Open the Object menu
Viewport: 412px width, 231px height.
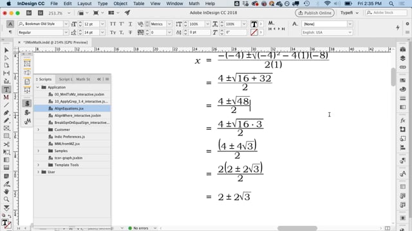(x=120, y=4)
